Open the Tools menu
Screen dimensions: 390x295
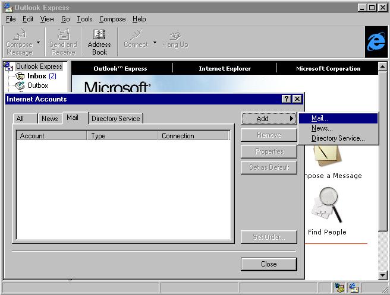pos(84,19)
